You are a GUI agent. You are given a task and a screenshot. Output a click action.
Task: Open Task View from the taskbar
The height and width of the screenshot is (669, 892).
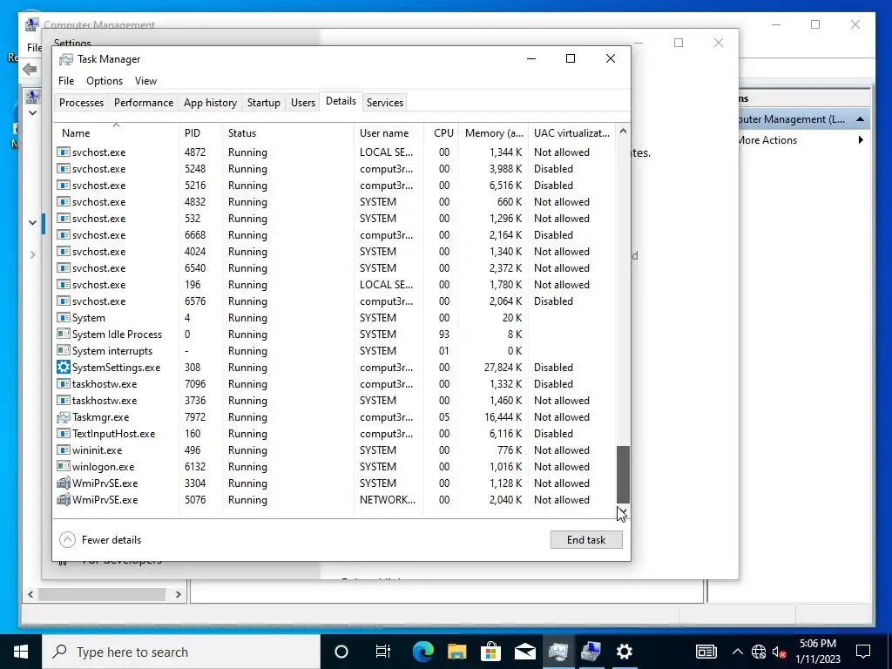coord(383,652)
